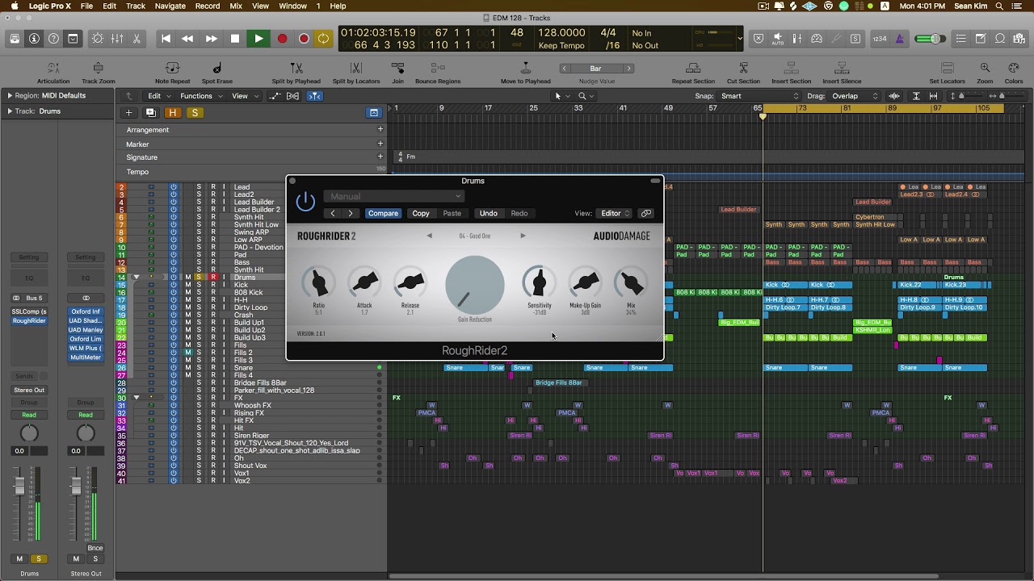Open the tracks area View menu
This screenshot has height=581, width=1034.
pyautogui.click(x=244, y=96)
